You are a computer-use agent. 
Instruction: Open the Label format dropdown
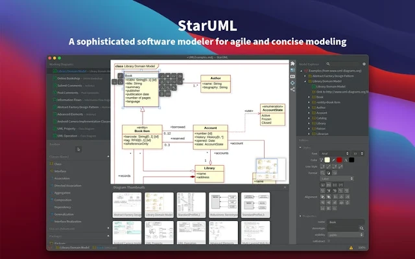337,179
